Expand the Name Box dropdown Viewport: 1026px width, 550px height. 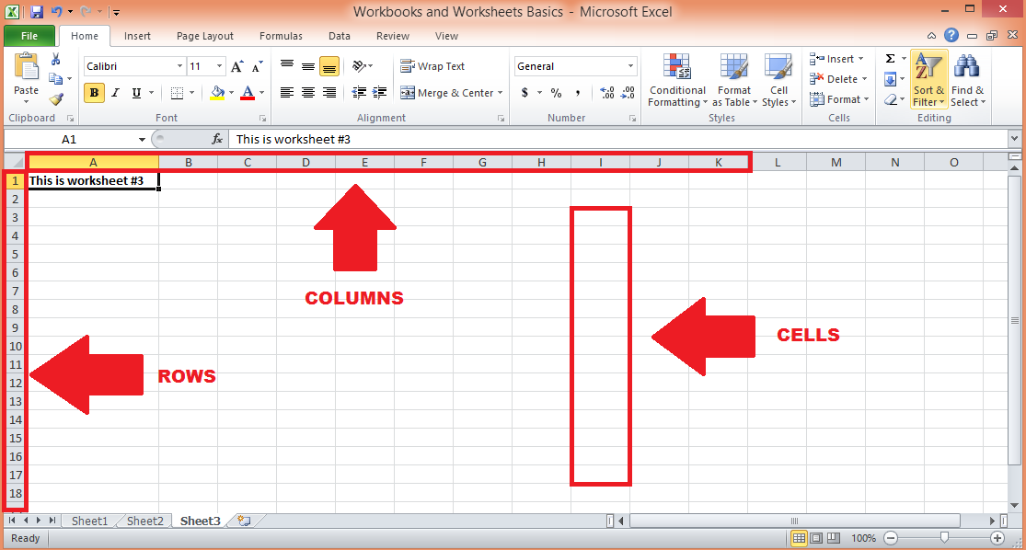pyautogui.click(x=142, y=139)
